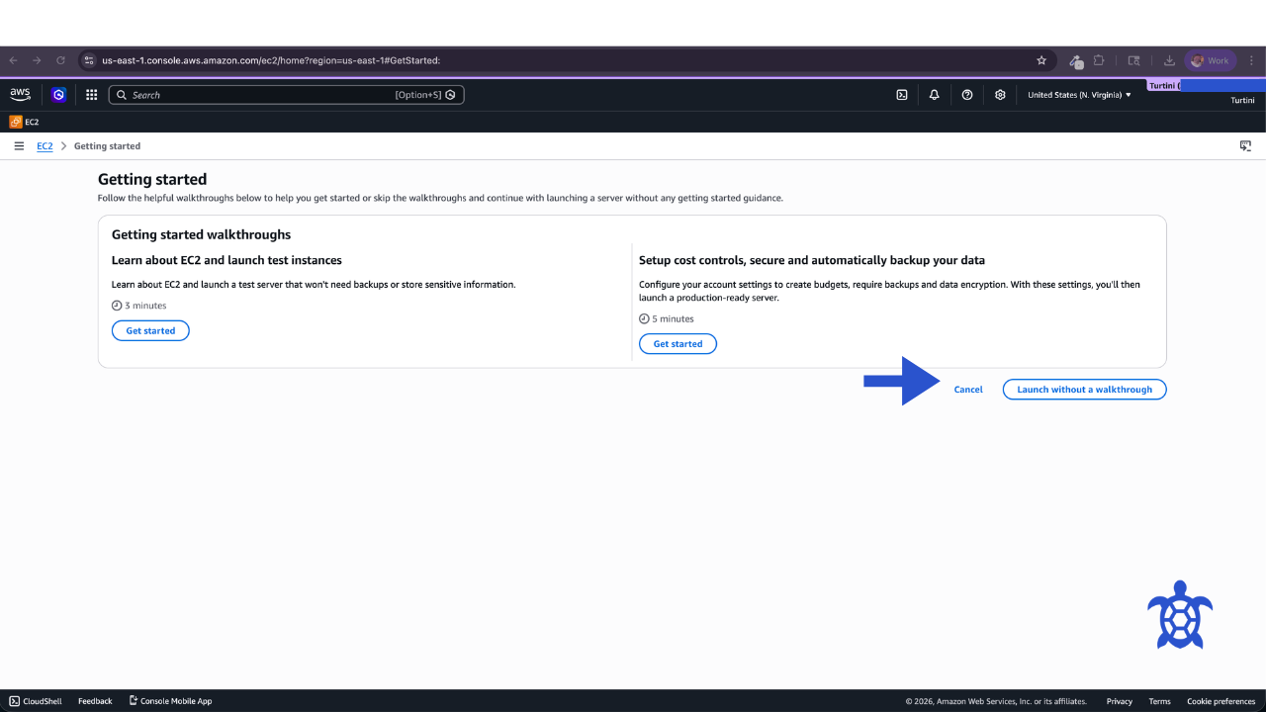Image resolution: width=1266 pixels, height=712 pixels.
Task: Open the Amazon Q icon in header
Action: tap(58, 95)
